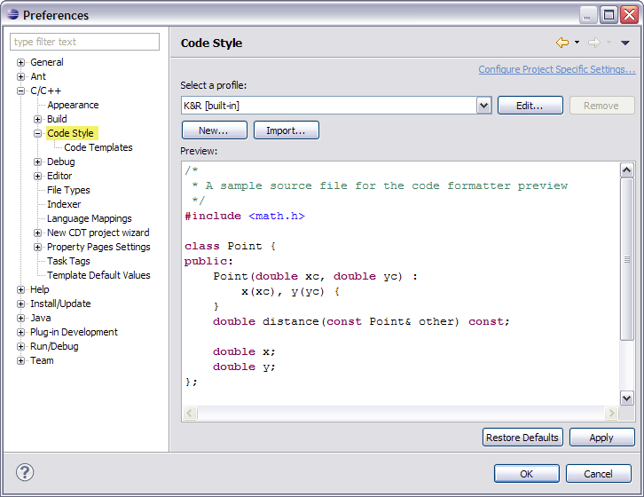
Task: Click 'class Point {' line in preview
Action: click(230, 246)
